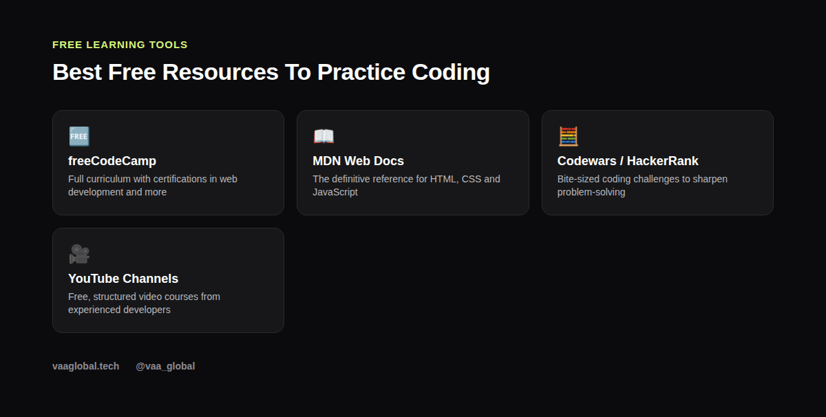
Task: Click the text 'The definitive reference for HTML, CSS and JavaScript'
Action: (406, 186)
